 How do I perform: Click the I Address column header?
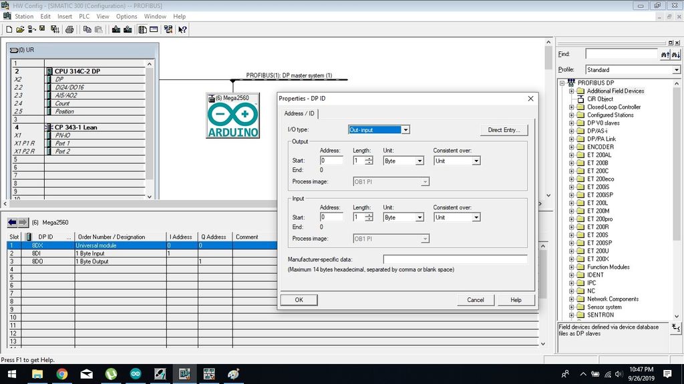tap(182, 237)
